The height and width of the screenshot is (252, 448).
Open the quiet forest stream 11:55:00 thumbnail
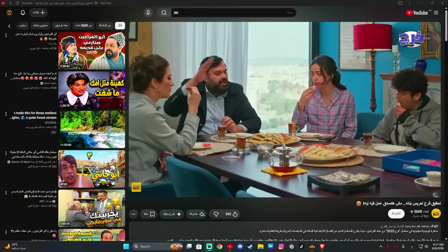point(92,129)
